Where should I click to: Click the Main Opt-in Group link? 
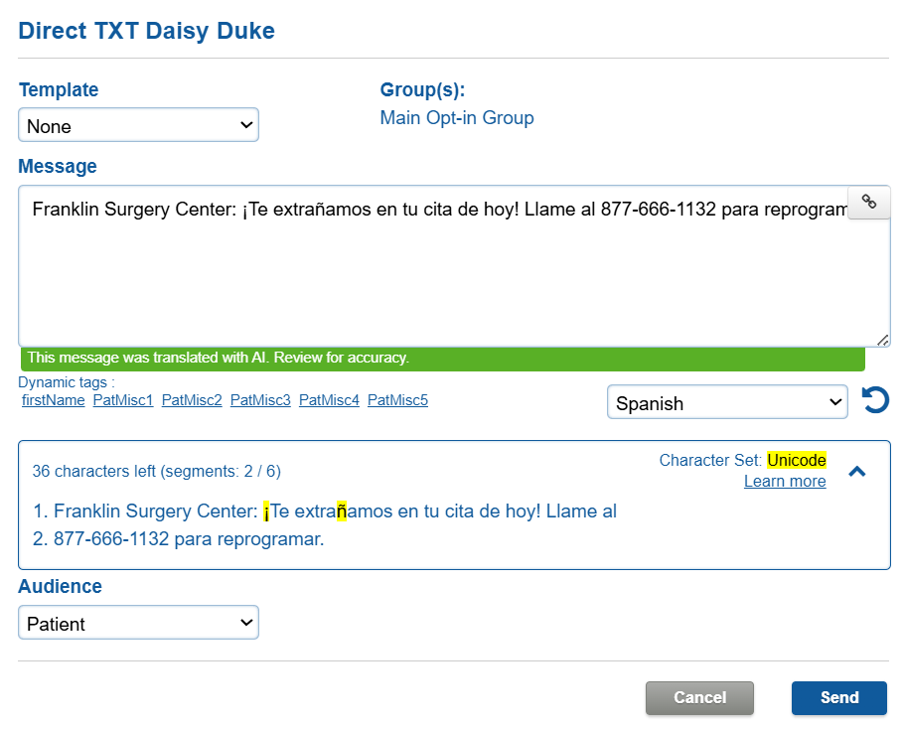pos(457,118)
